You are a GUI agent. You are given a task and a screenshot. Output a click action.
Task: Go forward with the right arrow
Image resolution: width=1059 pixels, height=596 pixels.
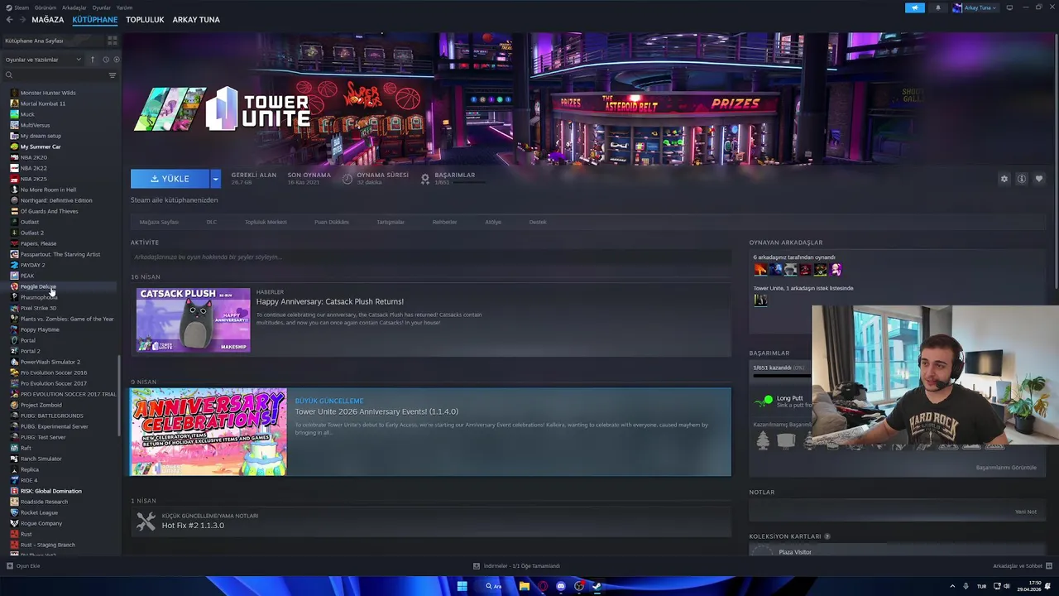21,20
